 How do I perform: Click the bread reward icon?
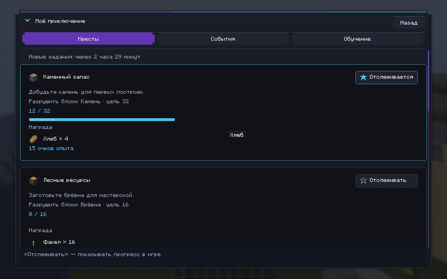pyautogui.click(x=33, y=139)
